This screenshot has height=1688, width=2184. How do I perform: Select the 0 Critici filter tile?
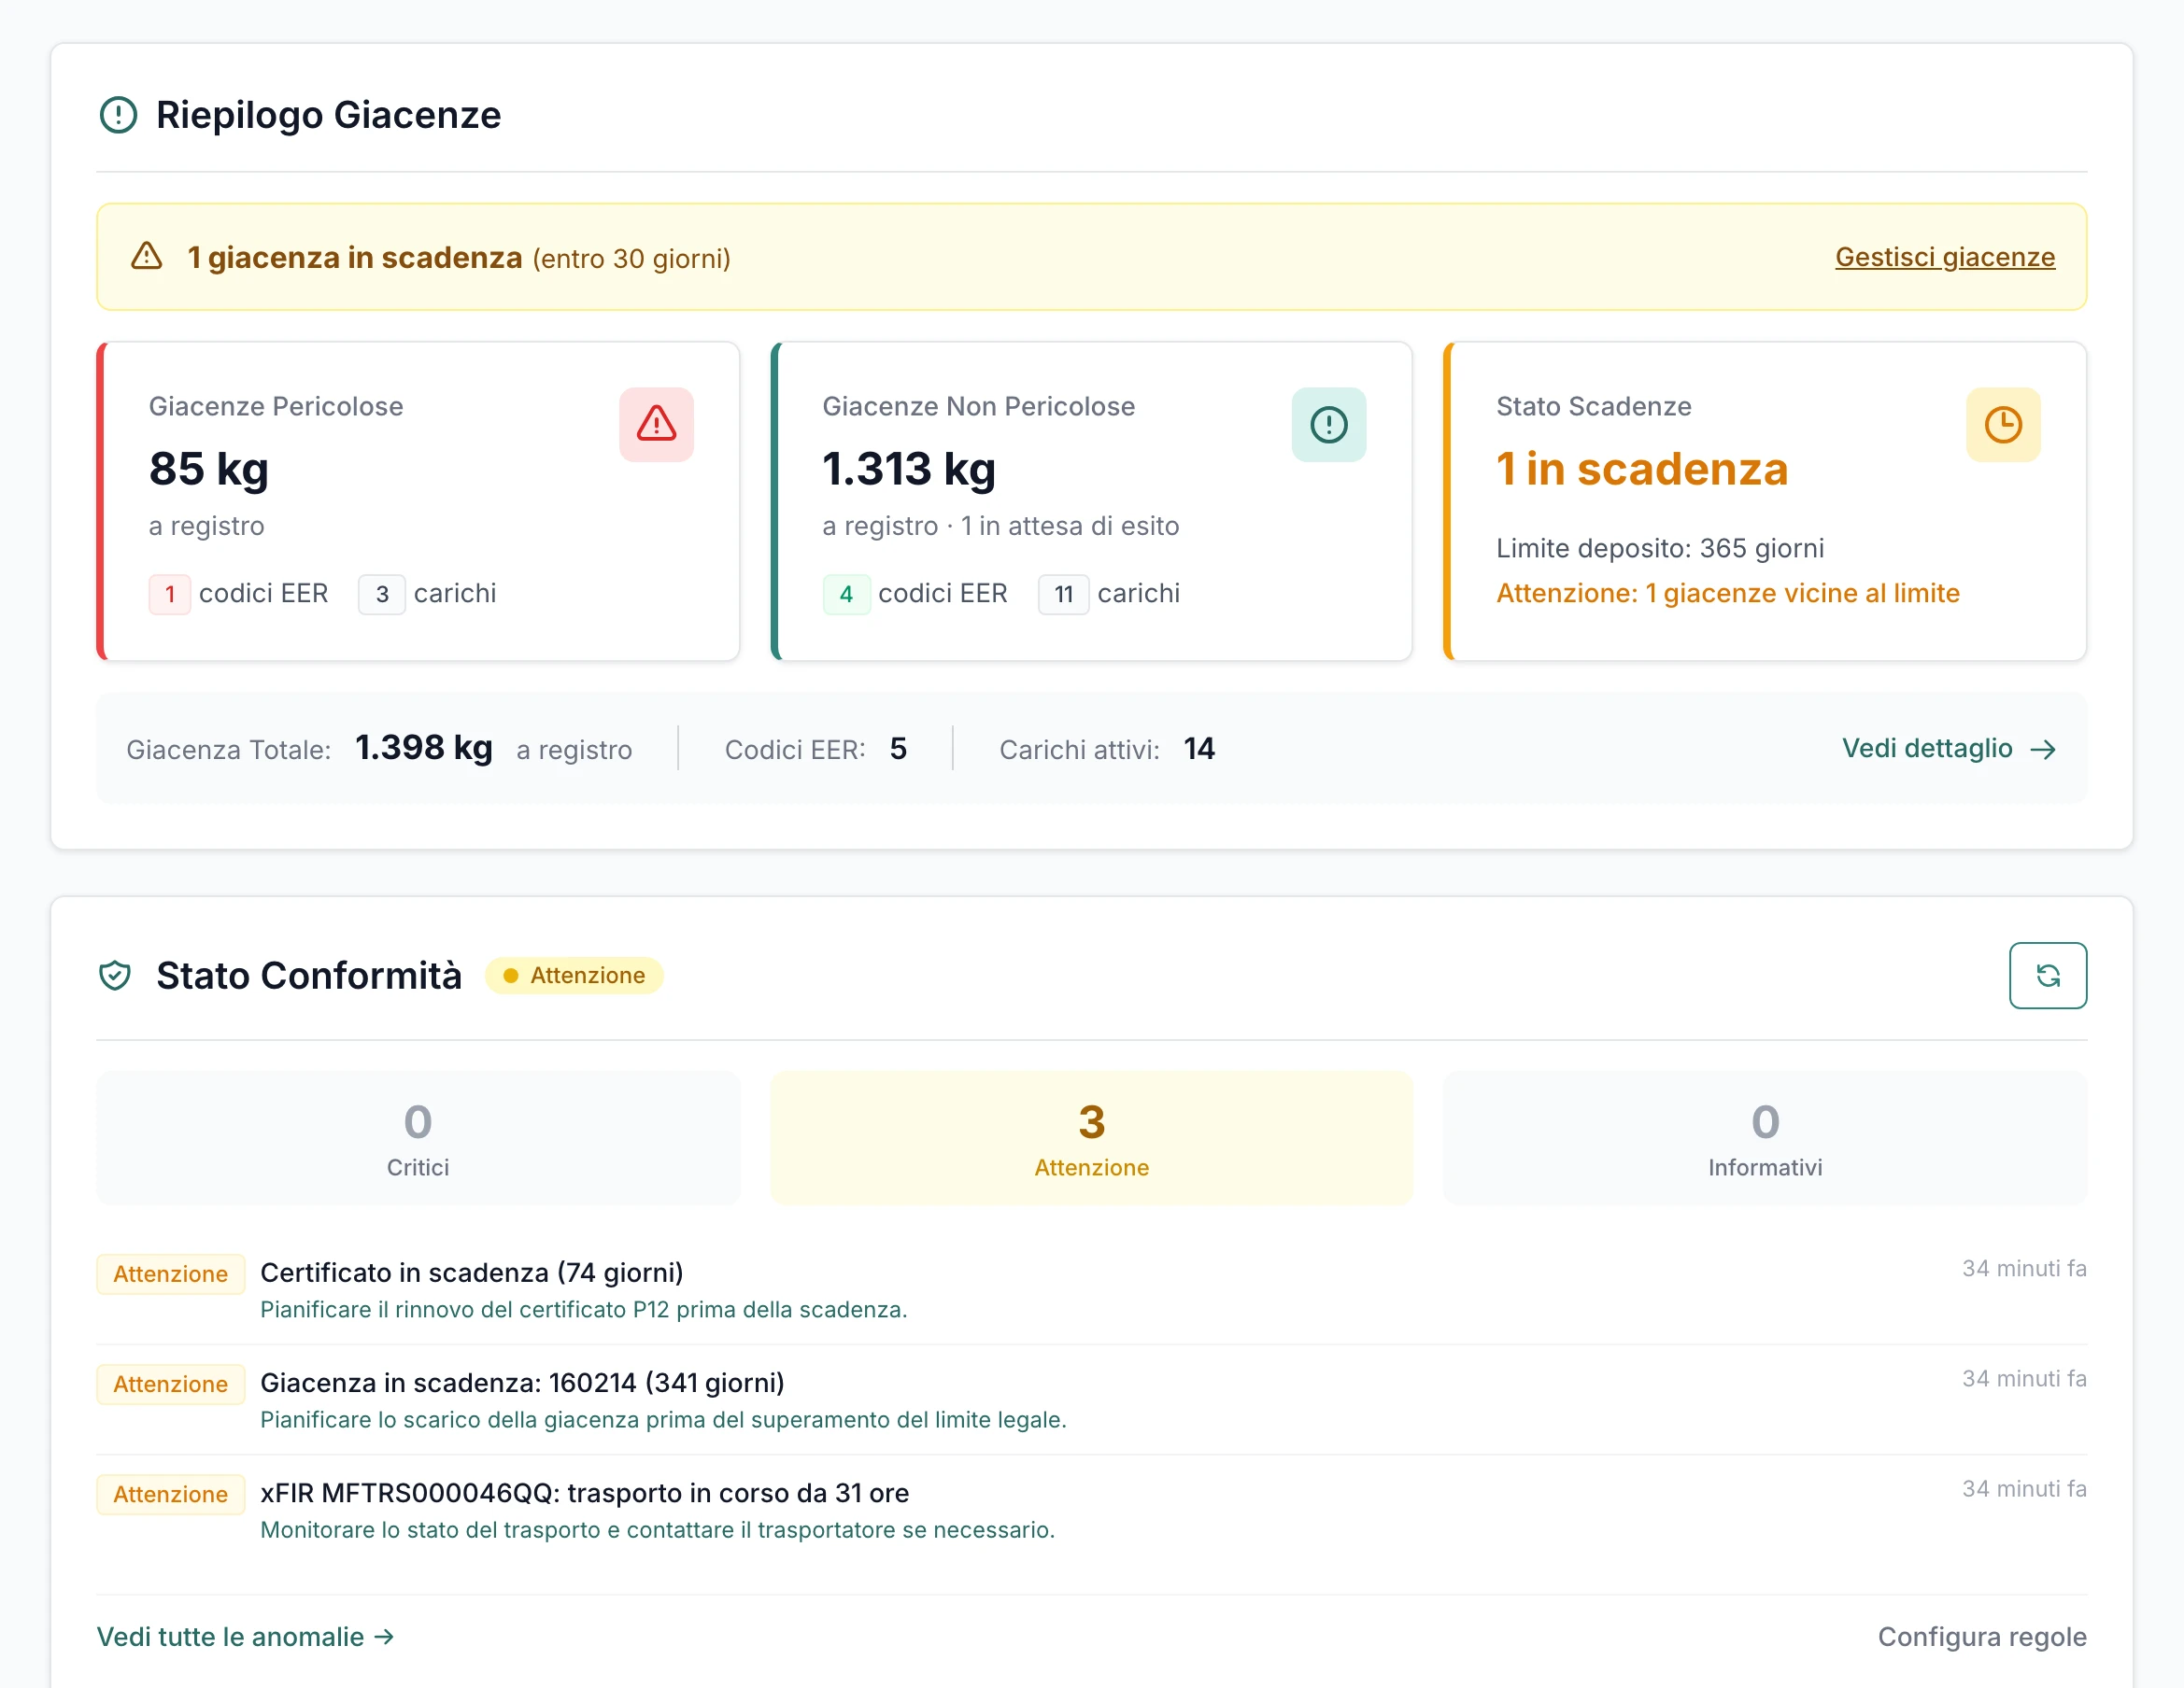[418, 1138]
